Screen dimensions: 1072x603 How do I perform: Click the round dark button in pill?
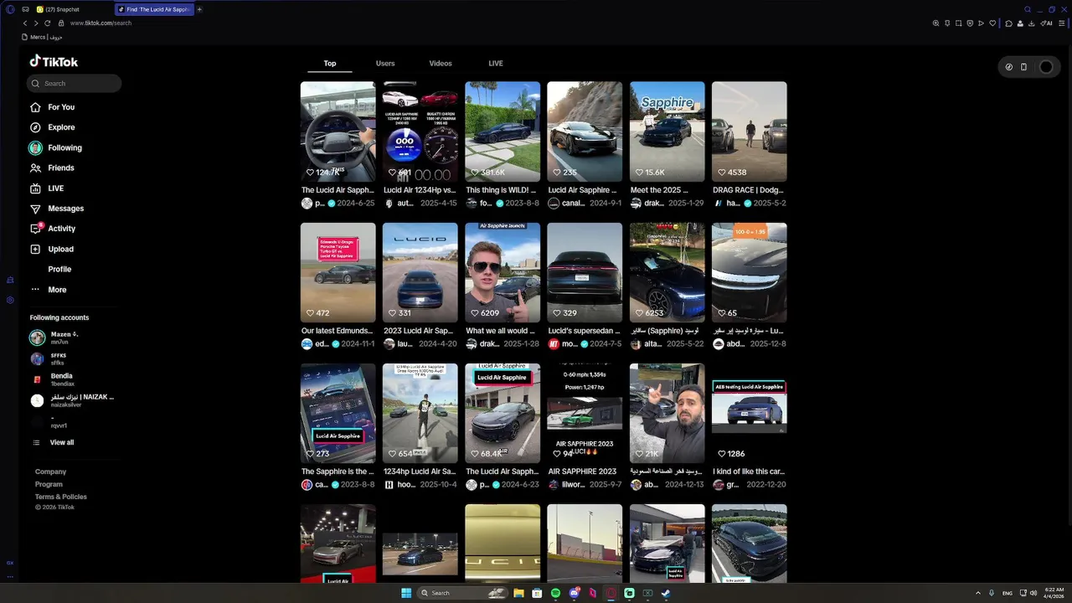point(1046,67)
